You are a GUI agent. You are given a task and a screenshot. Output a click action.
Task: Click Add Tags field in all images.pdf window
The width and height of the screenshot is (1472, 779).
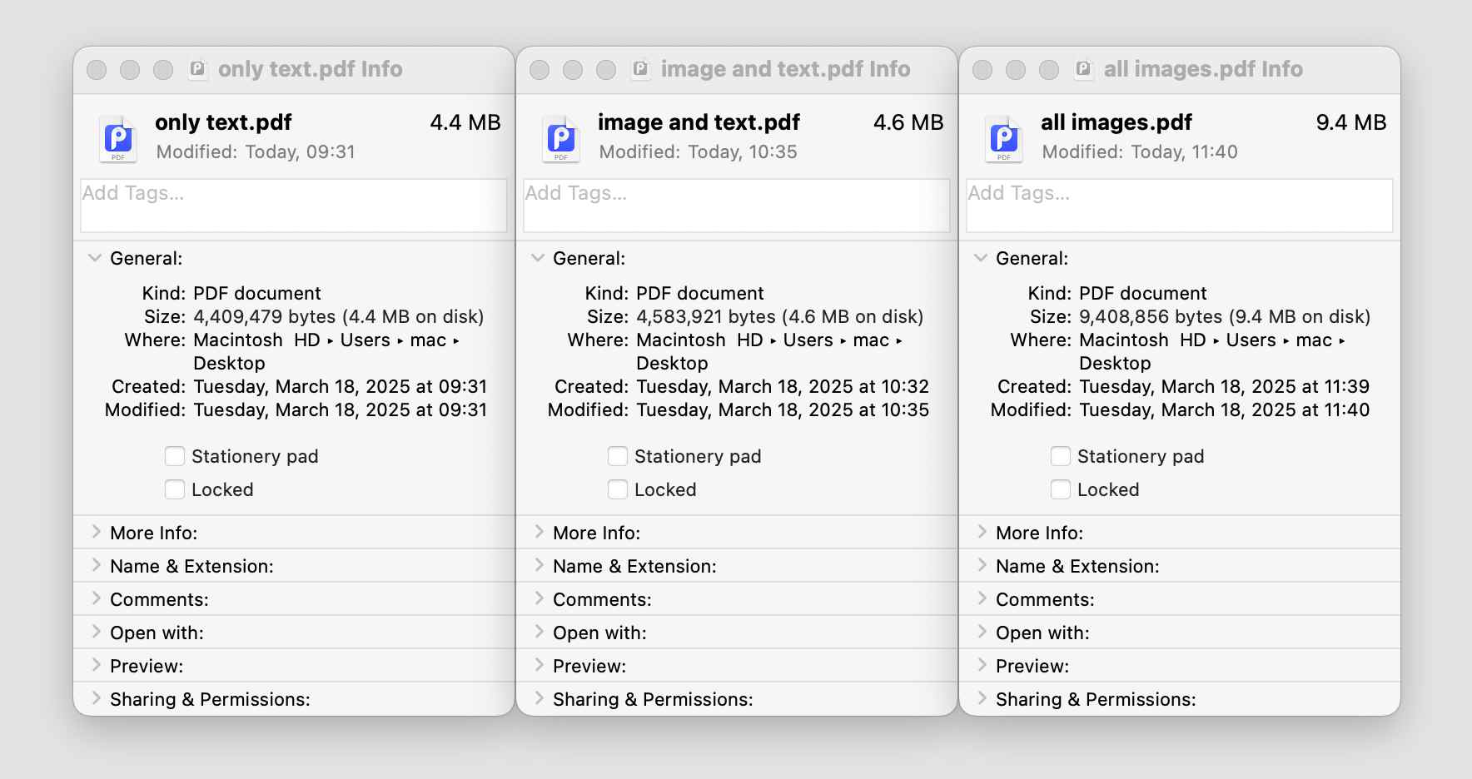click(1179, 205)
